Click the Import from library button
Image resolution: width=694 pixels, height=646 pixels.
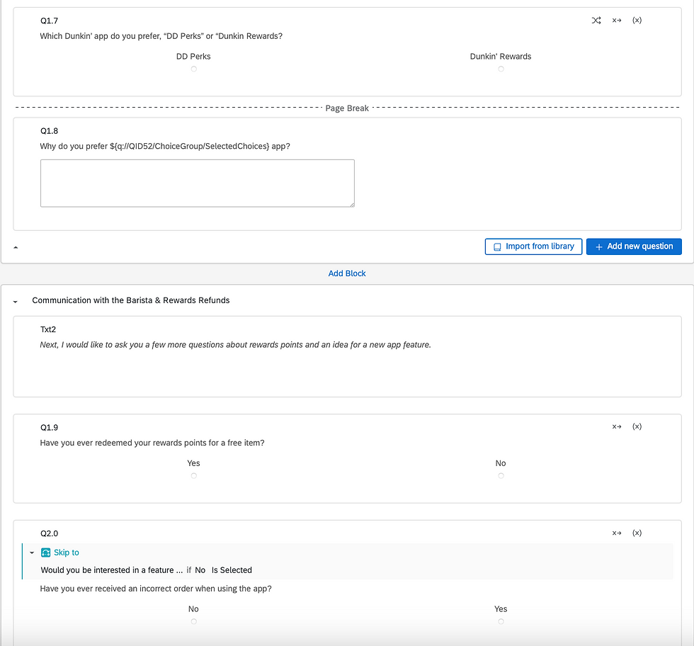pos(533,246)
